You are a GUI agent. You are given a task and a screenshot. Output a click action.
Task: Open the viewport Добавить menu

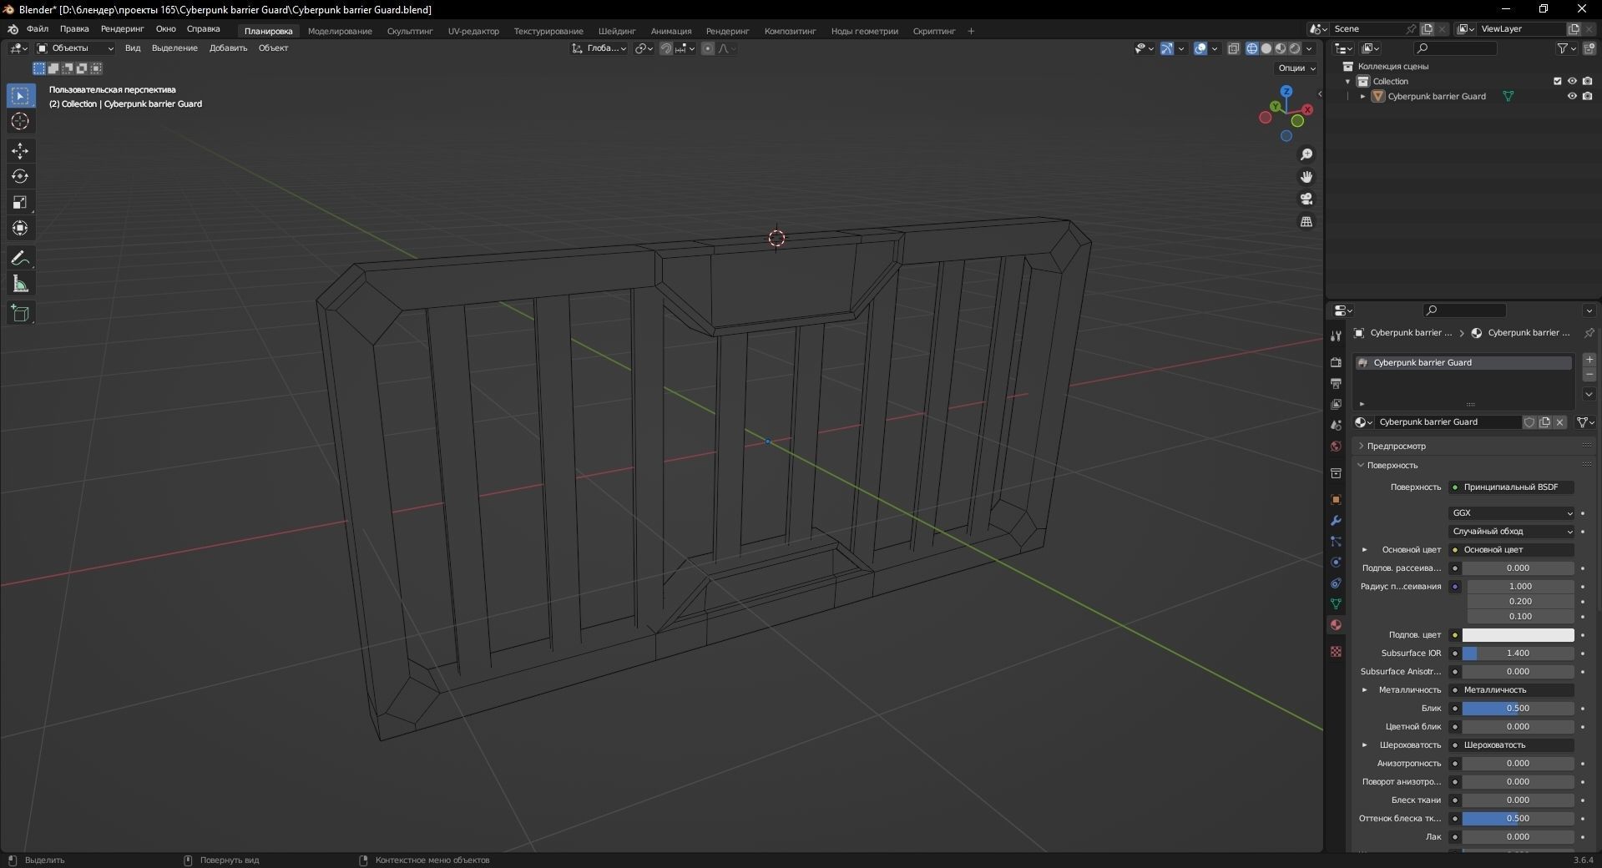click(228, 48)
